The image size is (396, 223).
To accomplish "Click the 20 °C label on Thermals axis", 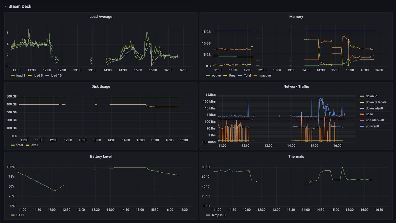I will click(206, 196).
